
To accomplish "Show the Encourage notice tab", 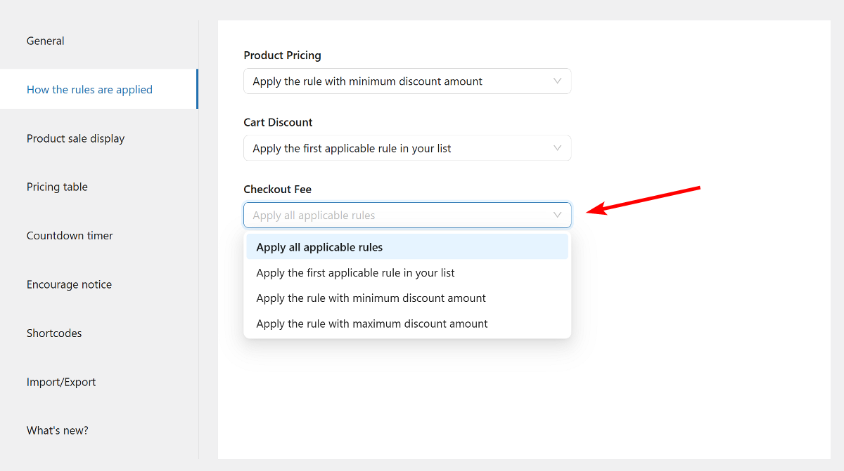I will tap(69, 284).
